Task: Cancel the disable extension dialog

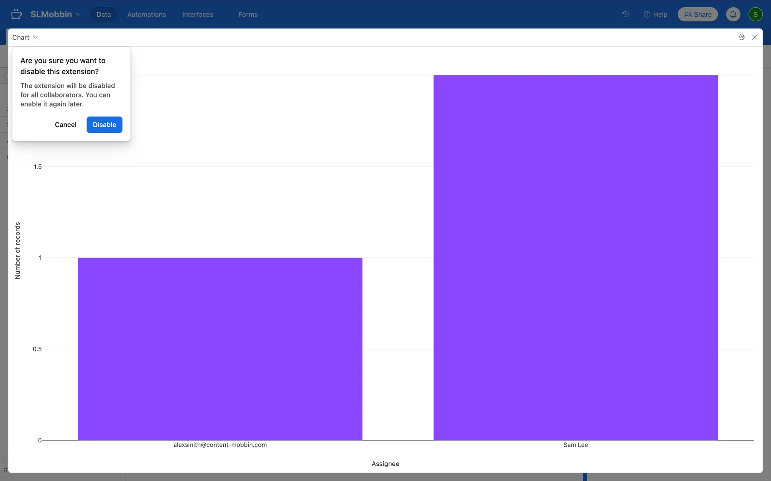Action: [x=65, y=125]
